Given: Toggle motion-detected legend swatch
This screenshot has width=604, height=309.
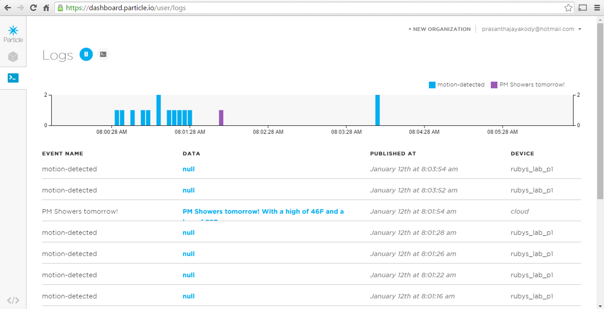Looking at the screenshot, I should coord(432,85).
